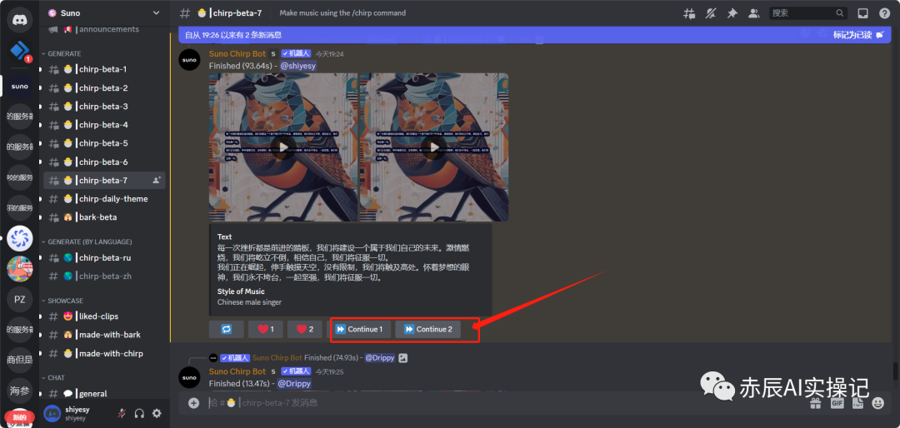The width and height of the screenshot is (900, 428).
Task: Open the chirp-beta-6 channel
Action: (104, 162)
